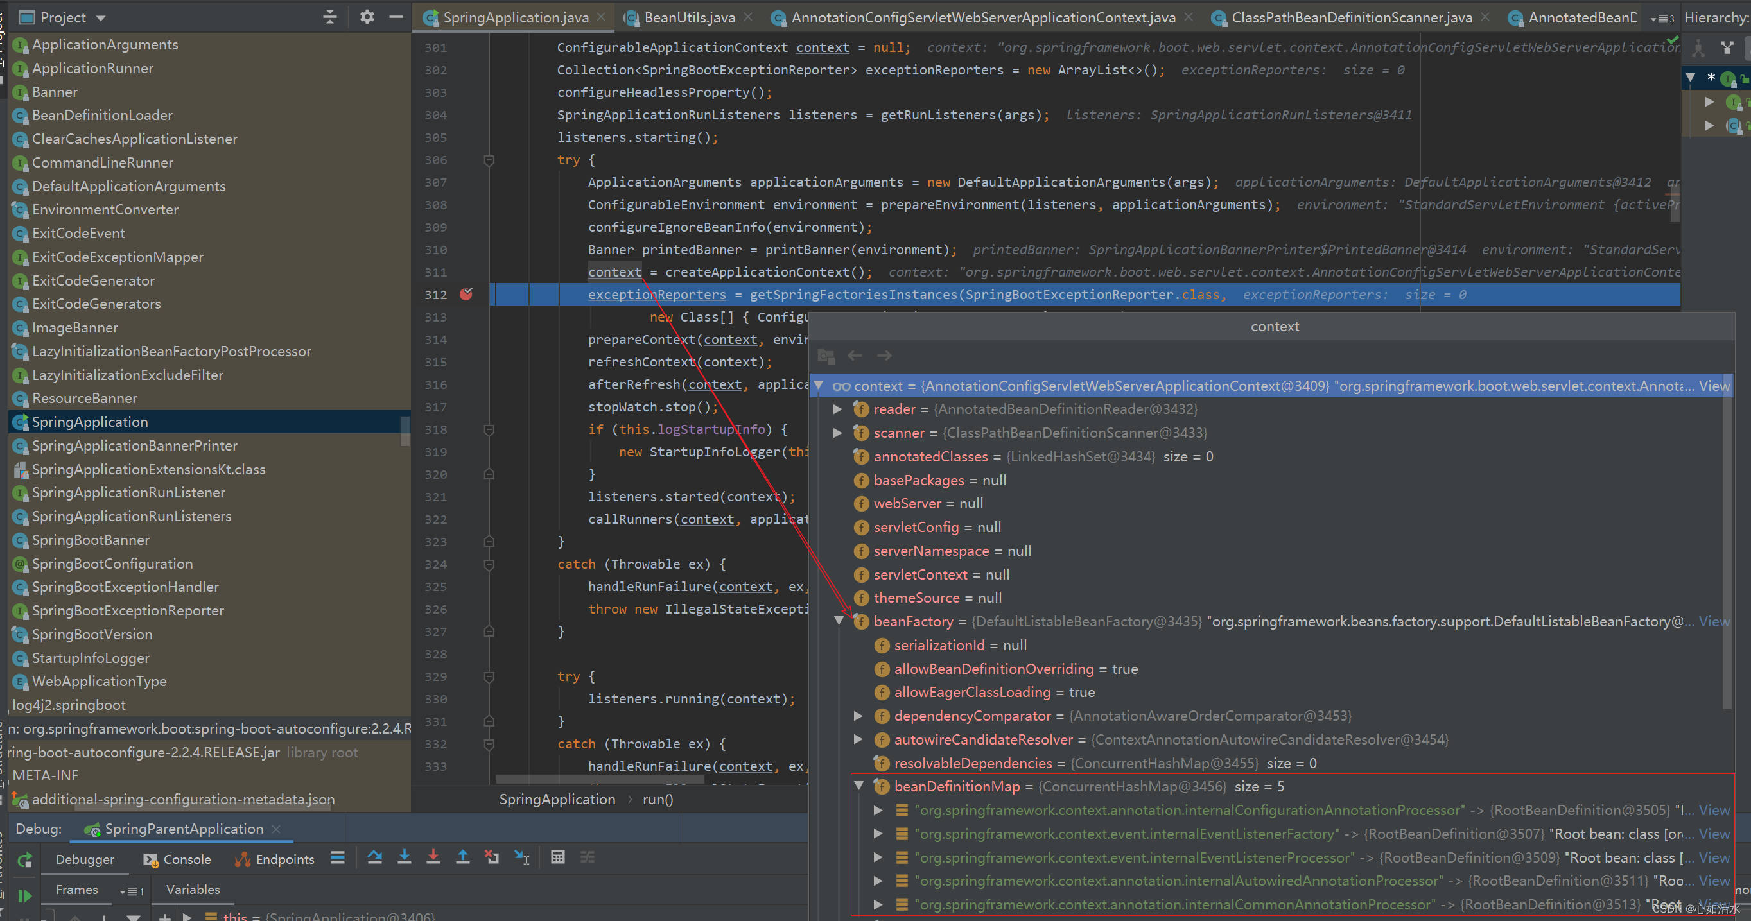Click View link on the beanFactory row
1751x921 pixels.
pyautogui.click(x=1714, y=621)
